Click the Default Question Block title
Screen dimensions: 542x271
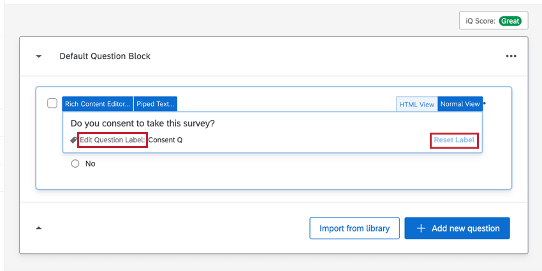[105, 56]
